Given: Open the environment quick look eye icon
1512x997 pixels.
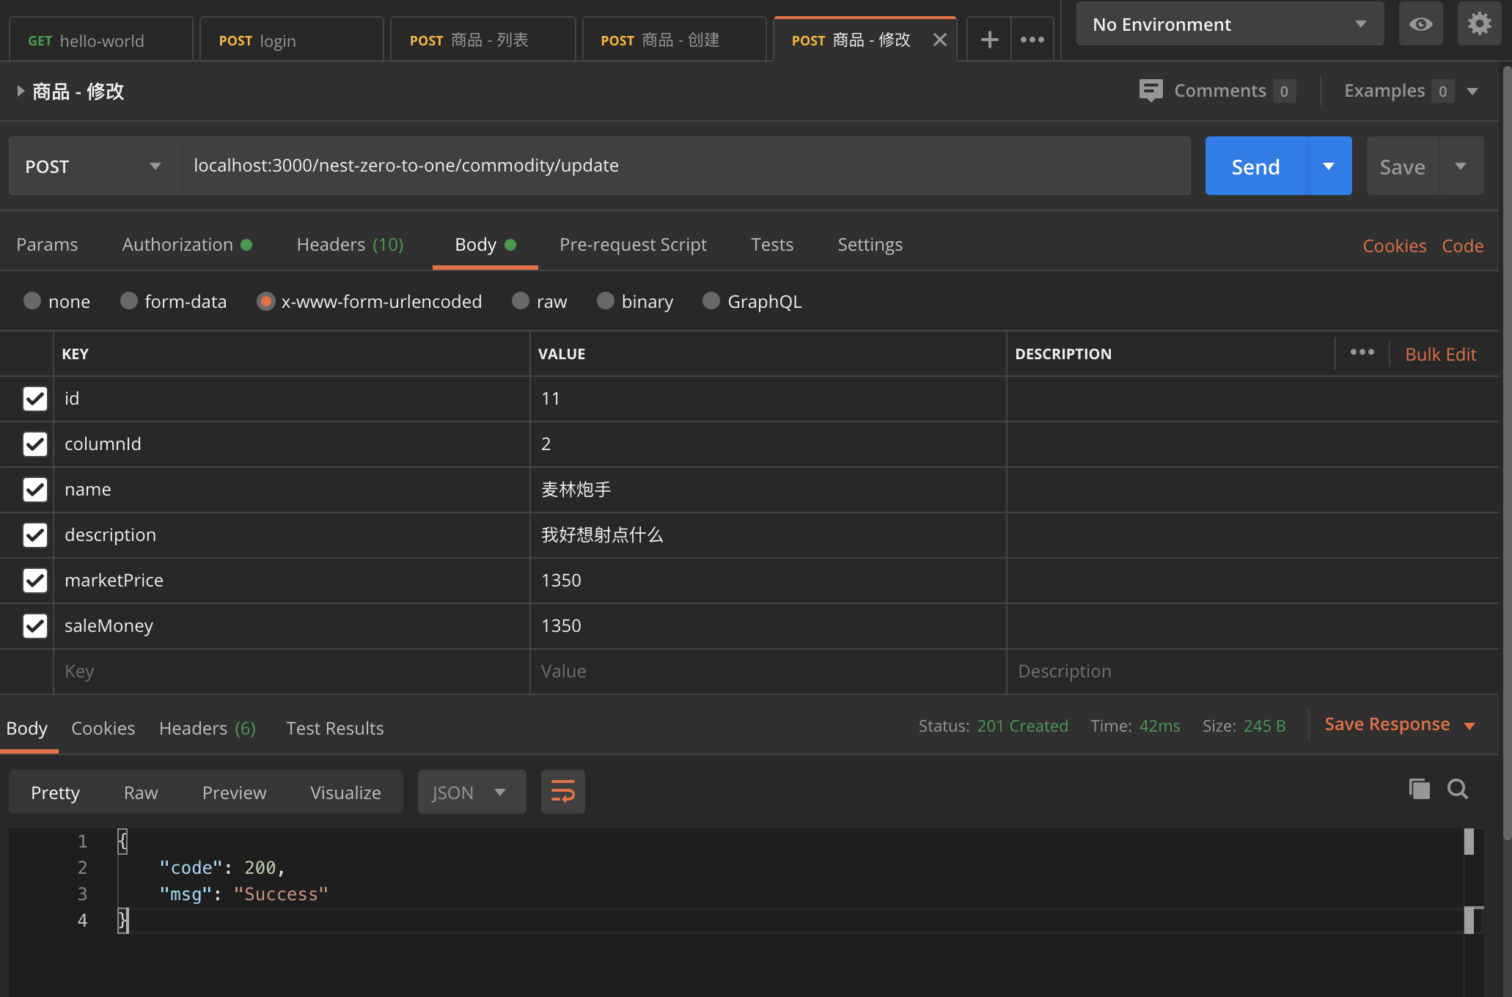Looking at the screenshot, I should 1420,24.
